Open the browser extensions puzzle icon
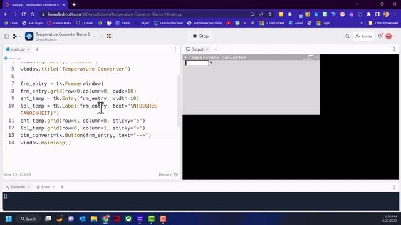 [x=368, y=14]
